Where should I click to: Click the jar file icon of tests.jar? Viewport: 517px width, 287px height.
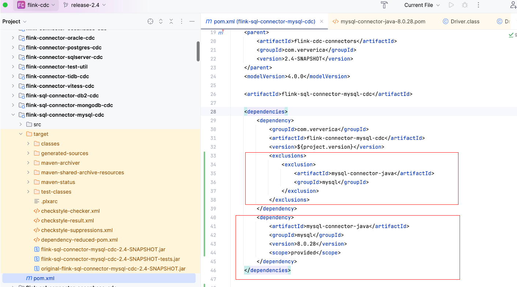[x=37, y=259]
